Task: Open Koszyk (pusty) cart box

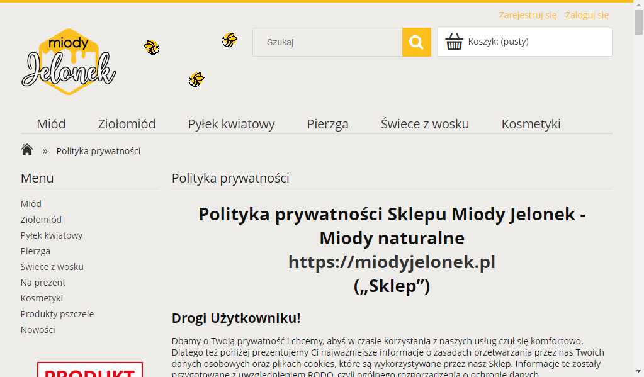Action: [x=525, y=42]
